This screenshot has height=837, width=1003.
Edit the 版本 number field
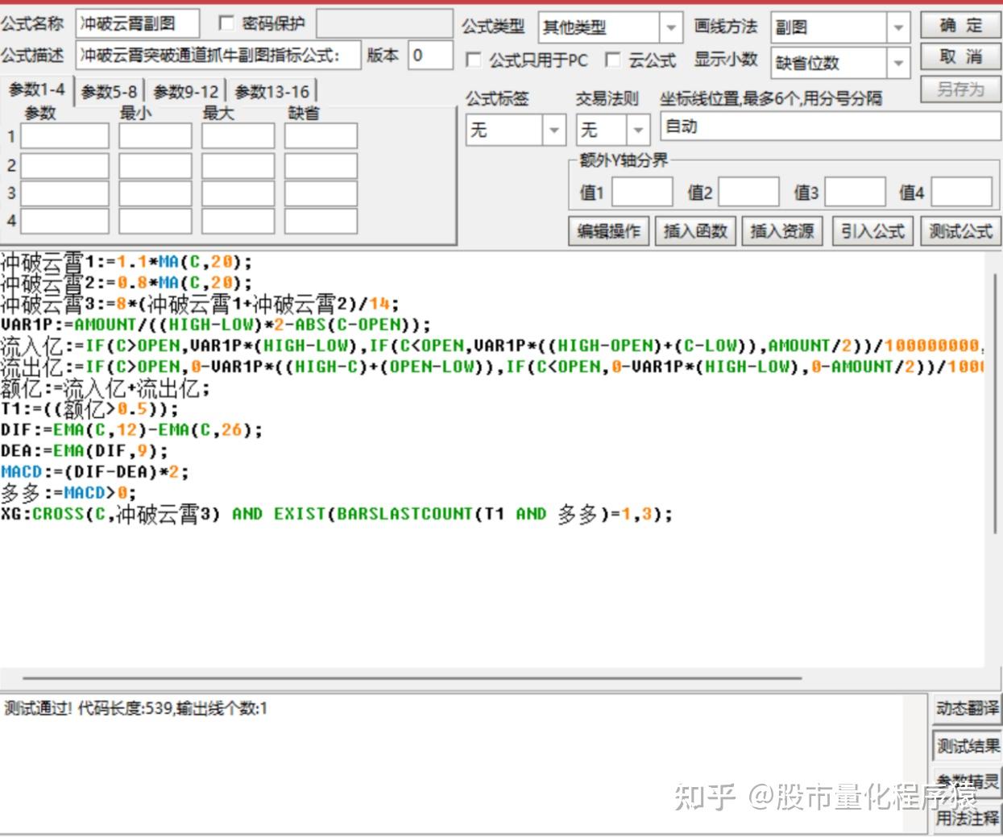[430, 56]
